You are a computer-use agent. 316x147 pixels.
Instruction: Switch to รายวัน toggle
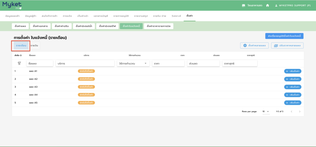click(x=34, y=46)
